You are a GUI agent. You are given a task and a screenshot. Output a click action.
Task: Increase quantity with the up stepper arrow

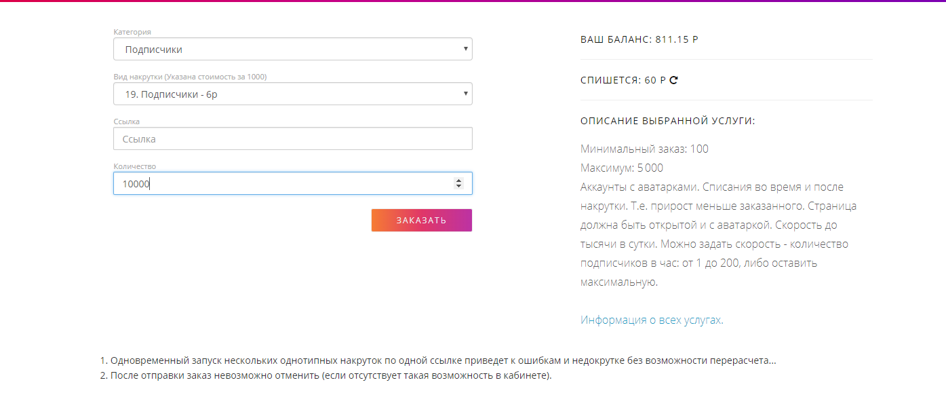click(458, 180)
